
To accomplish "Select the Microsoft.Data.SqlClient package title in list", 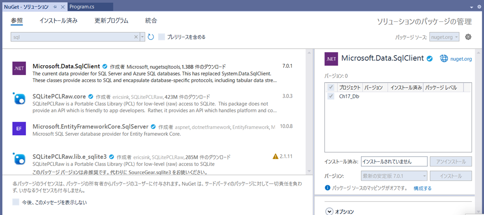I will pos(66,66).
